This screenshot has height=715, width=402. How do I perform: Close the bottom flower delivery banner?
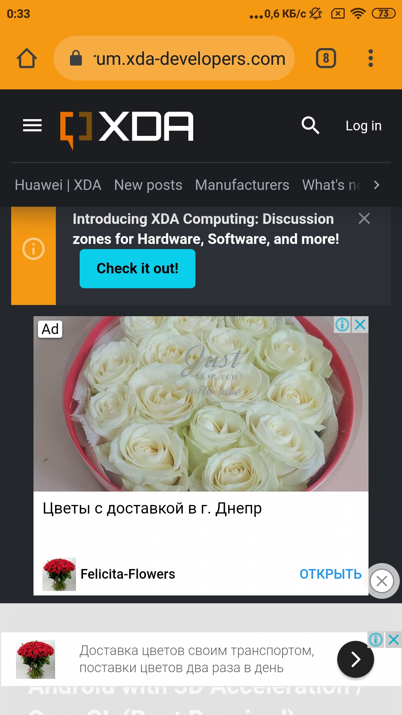coord(393,640)
